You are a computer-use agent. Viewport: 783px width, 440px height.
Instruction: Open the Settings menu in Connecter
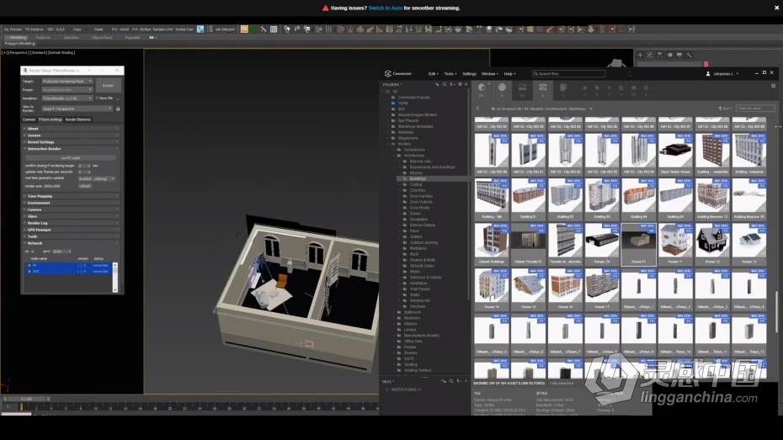470,74
